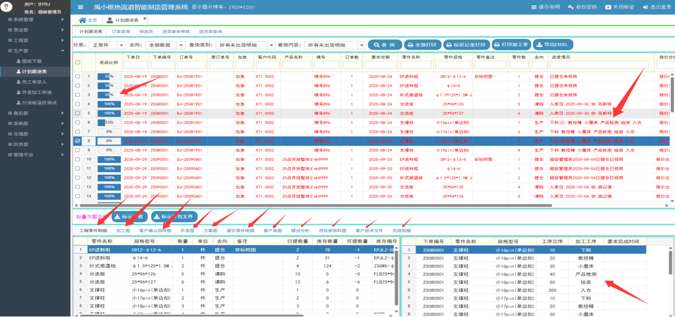Click the 修改密码 key icon

571,7
